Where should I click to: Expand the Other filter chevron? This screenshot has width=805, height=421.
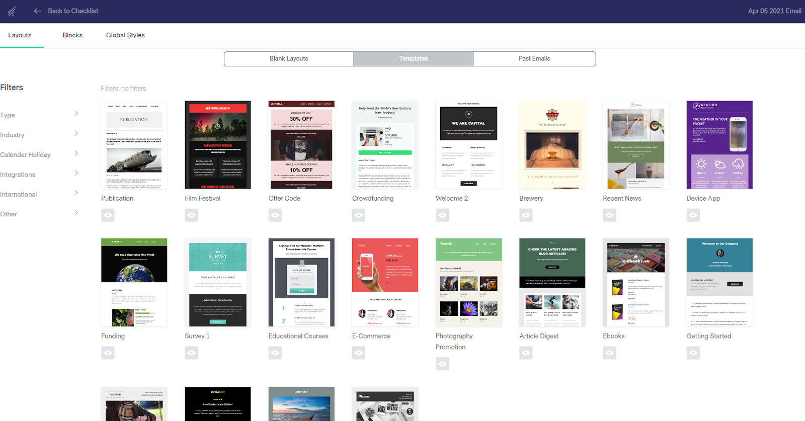76,212
